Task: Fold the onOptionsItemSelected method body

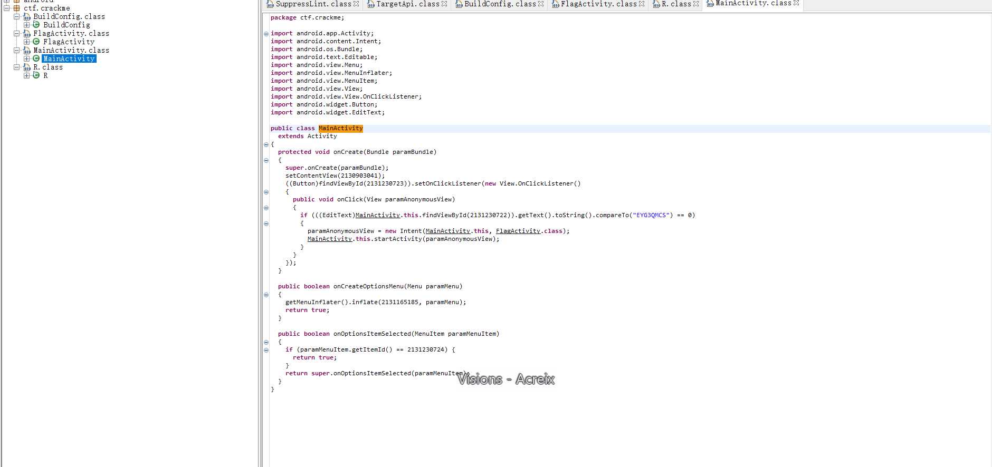Action: (x=266, y=342)
